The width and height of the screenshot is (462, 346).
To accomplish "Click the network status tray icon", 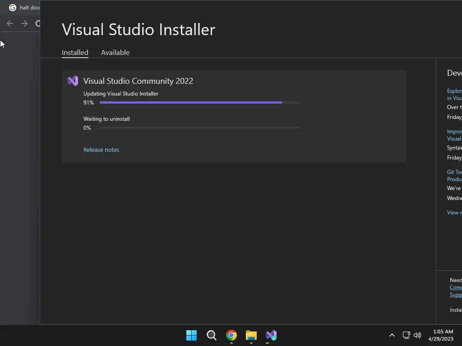I will pyautogui.click(x=407, y=335).
